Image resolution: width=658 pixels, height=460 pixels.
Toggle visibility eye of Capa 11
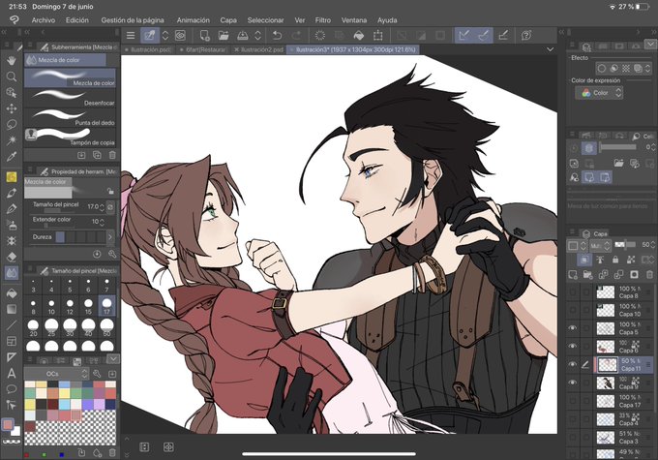(x=573, y=364)
